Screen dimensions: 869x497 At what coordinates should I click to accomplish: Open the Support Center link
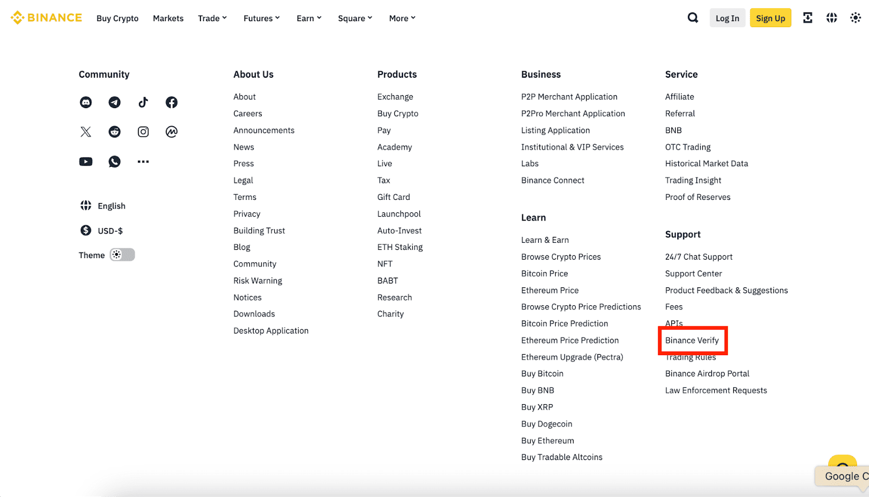pos(694,274)
